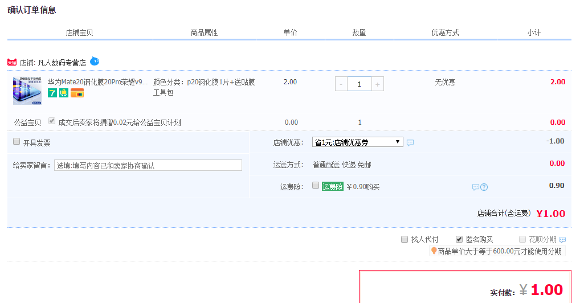Open Wangwang chat icon next to 凡人数码专营店
The width and height of the screenshot is (580, 303).
tap(95, 61)
